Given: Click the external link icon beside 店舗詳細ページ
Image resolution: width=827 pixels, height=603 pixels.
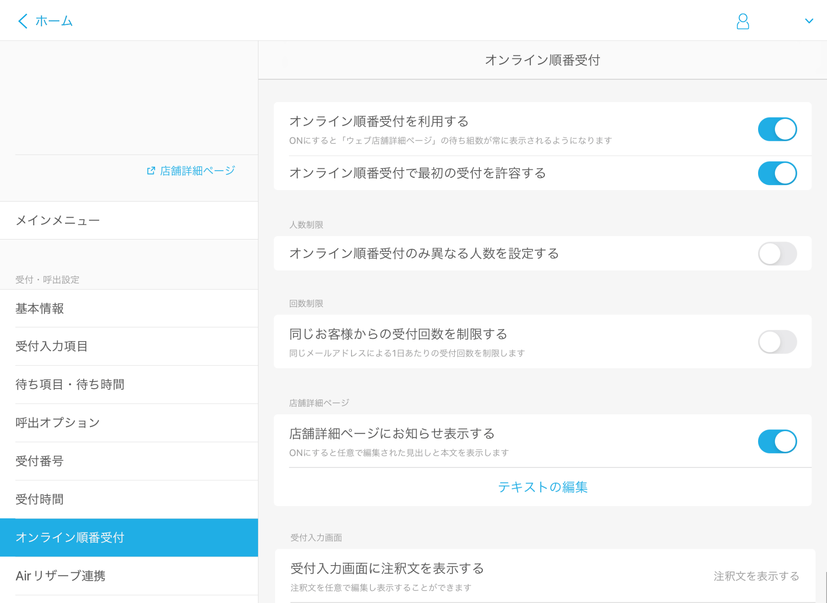Looking at the screenshot, I should coord(150,171).
